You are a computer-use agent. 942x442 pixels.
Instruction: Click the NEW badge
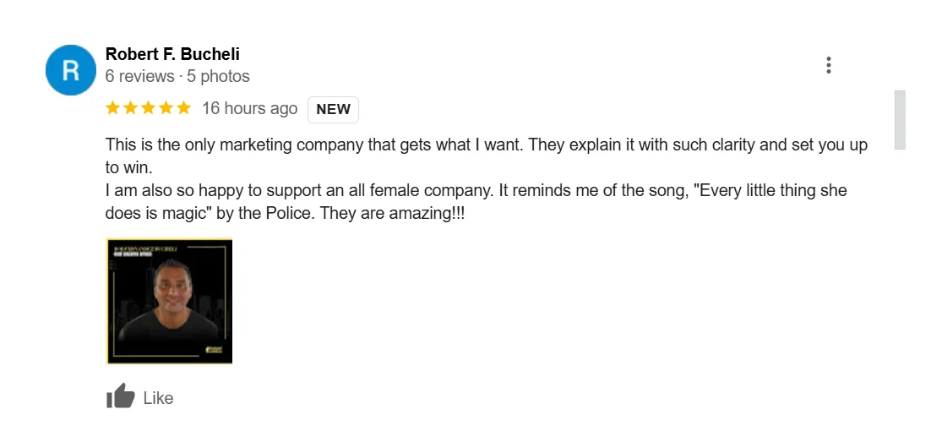(333, 109)
